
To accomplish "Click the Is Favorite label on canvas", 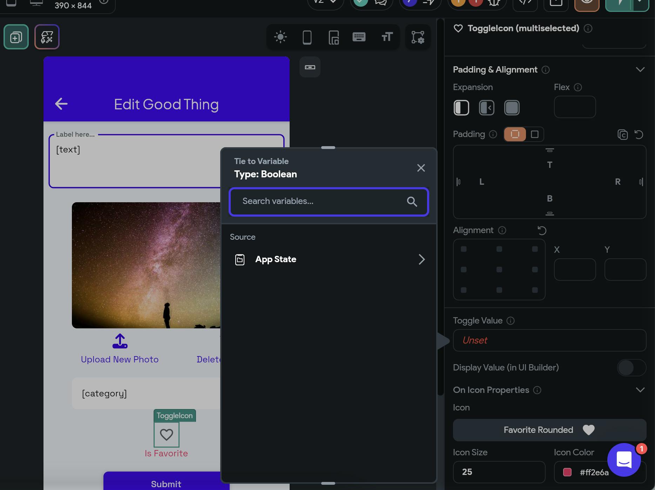I will [x=166, y=454].
